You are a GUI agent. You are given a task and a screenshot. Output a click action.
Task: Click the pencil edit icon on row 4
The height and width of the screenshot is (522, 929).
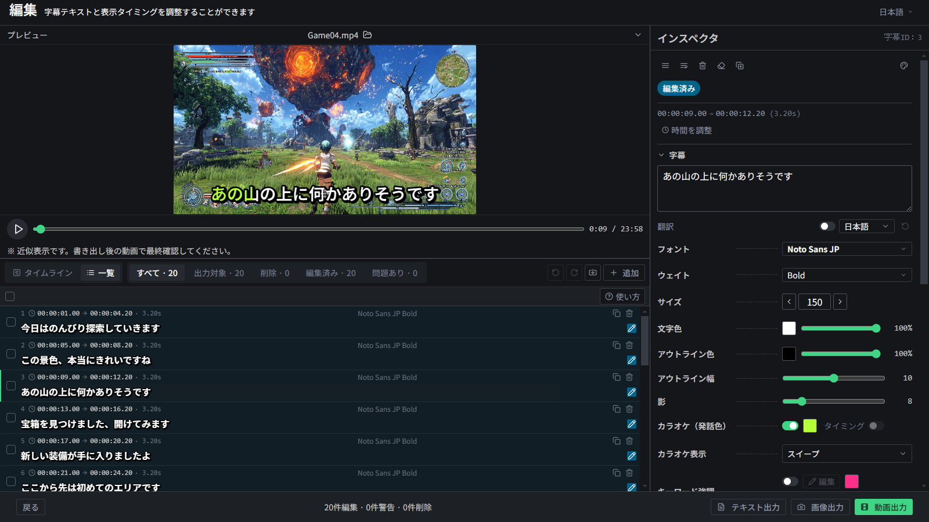(x=632, y=424)
